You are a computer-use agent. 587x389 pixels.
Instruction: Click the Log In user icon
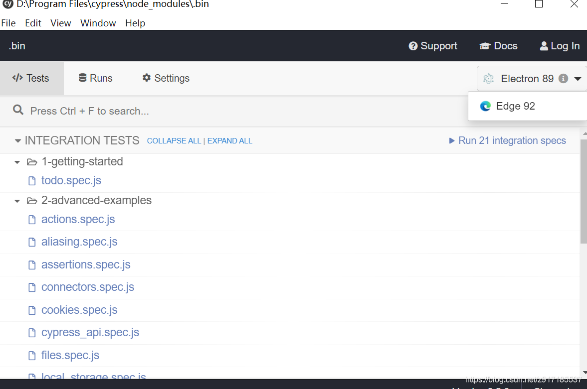tap(544, 46)
